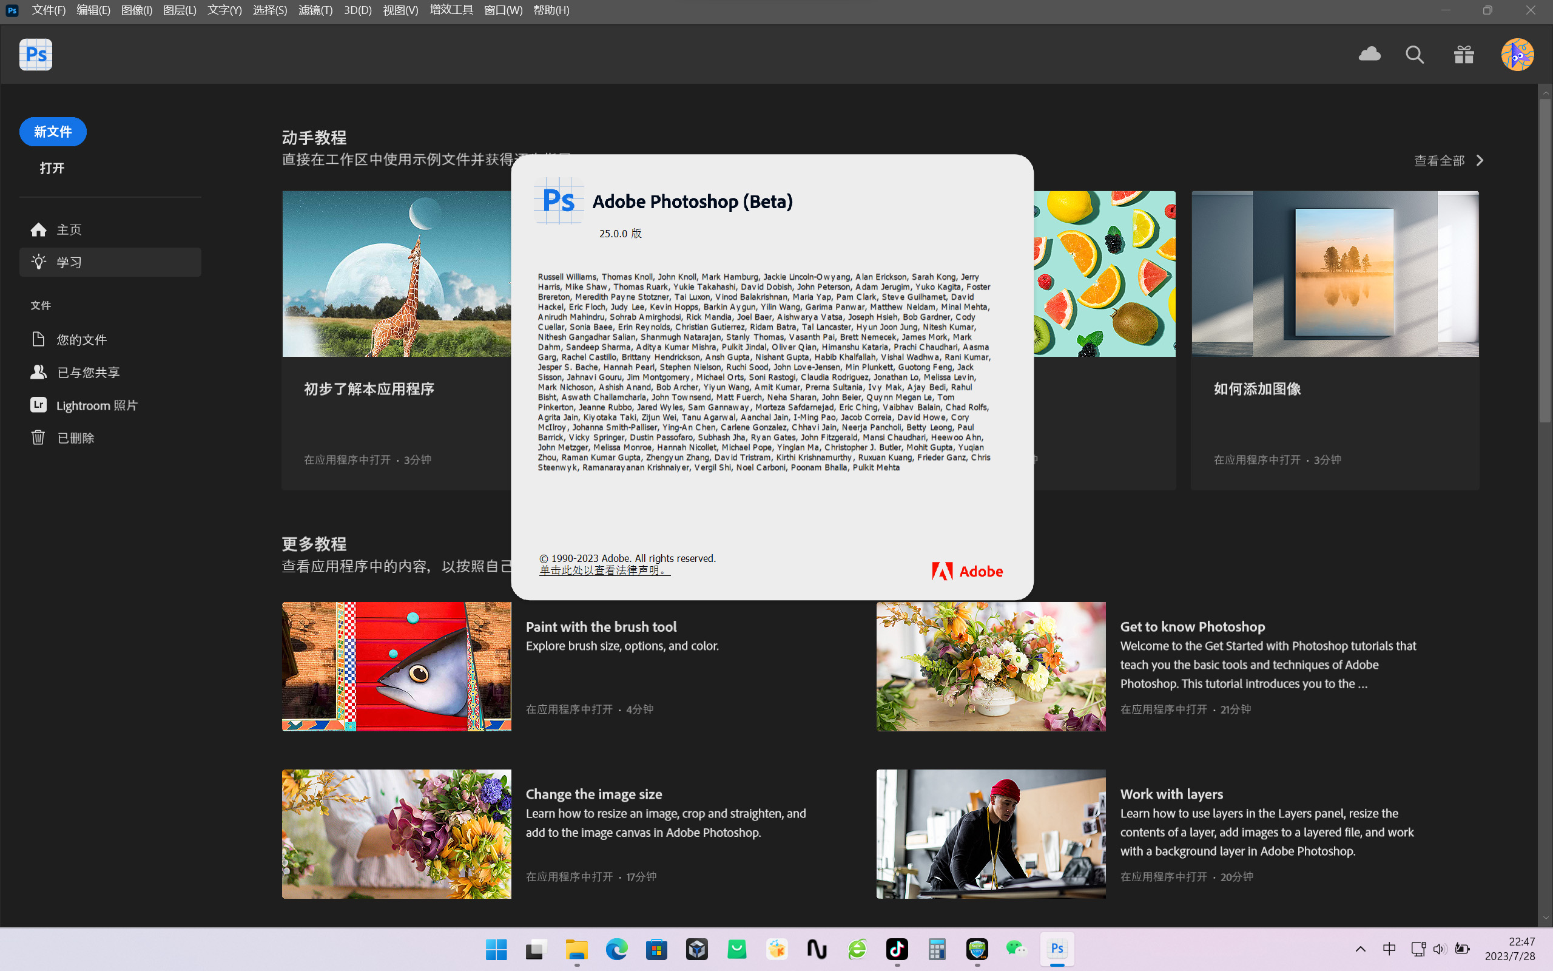Open the 文件(F) menu
Image resolution: width=1553 pixels, height=971 pixels.
point(49,10)
